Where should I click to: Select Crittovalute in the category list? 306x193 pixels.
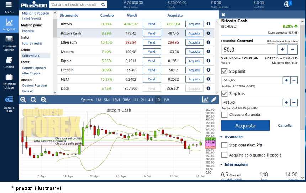[31, 56]
